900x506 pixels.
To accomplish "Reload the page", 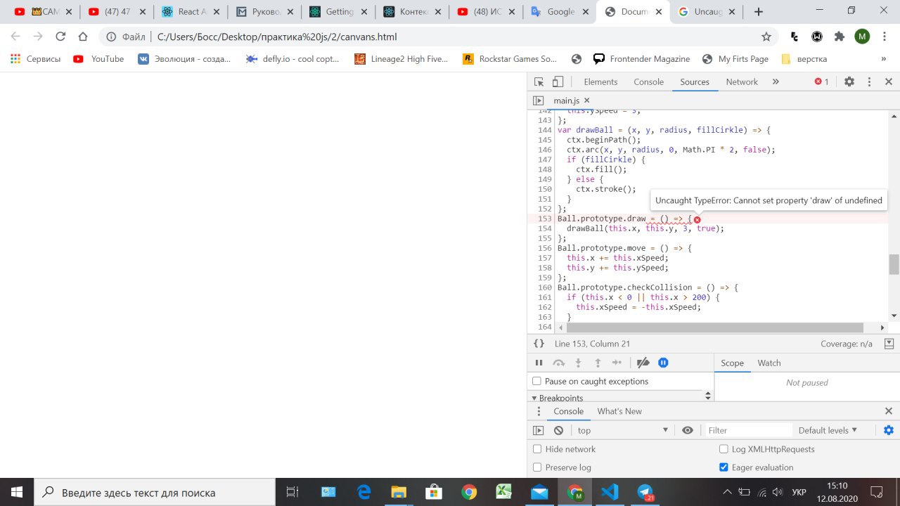I will (60, 37).
